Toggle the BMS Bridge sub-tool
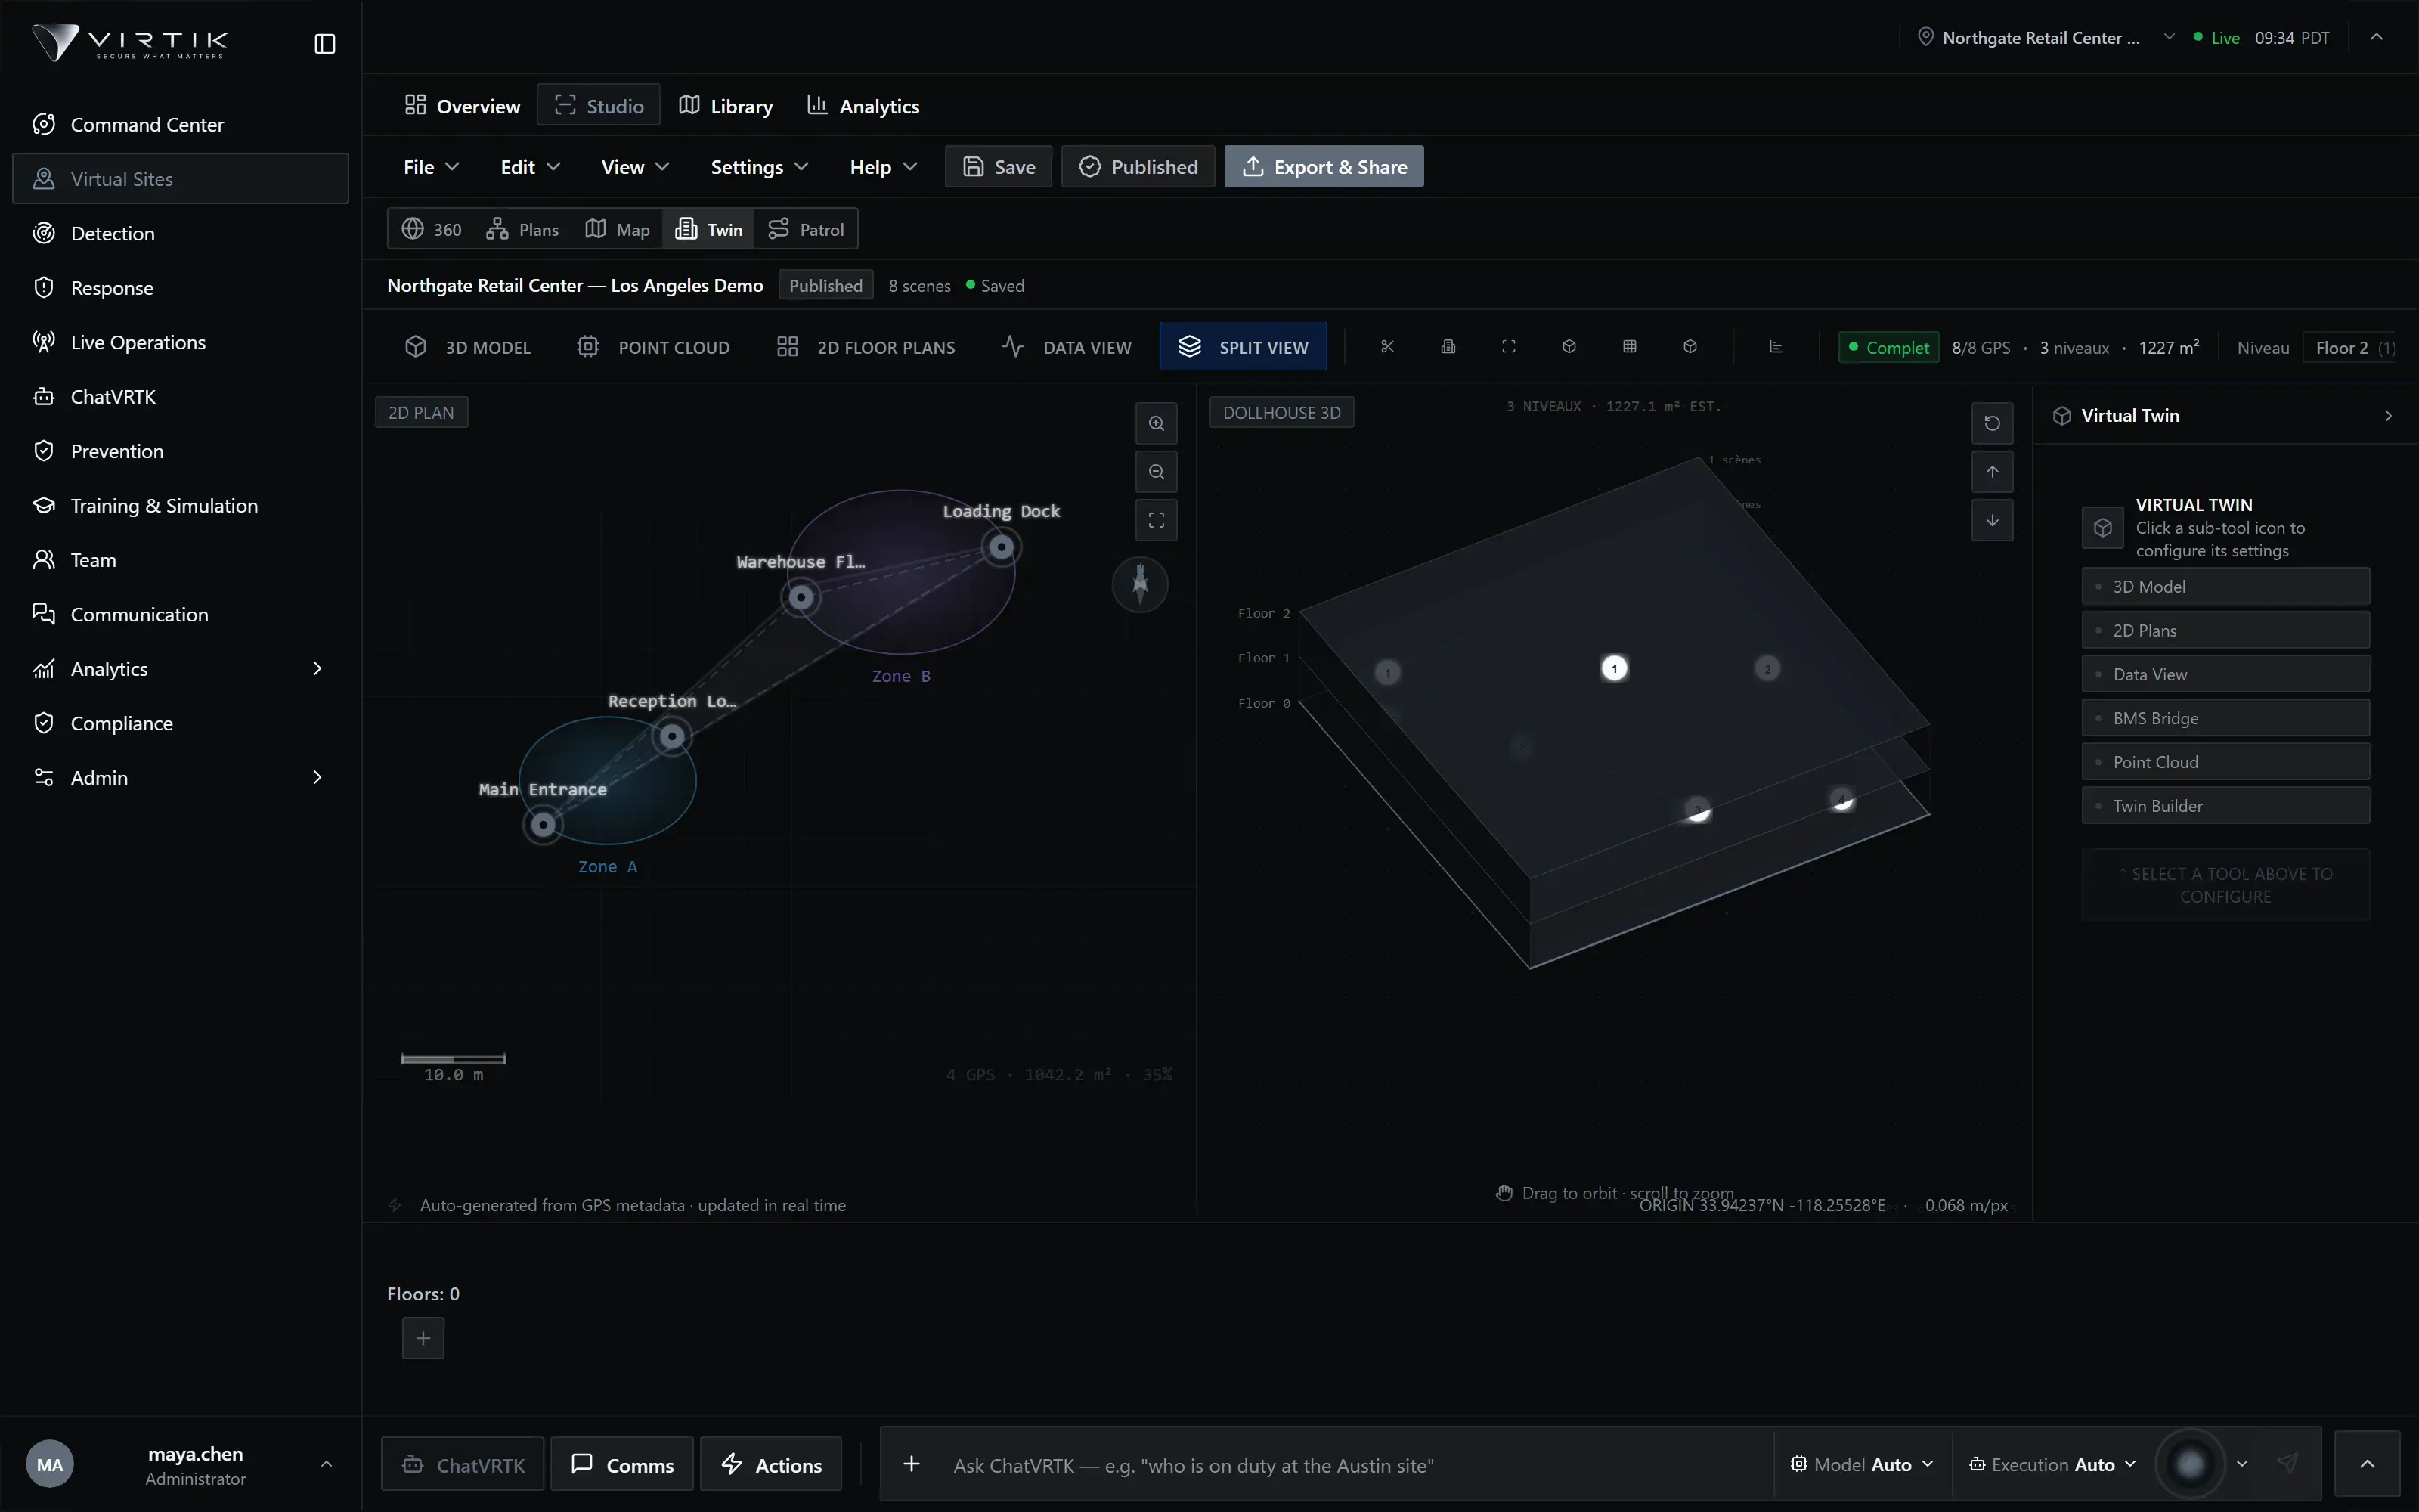 click(x=2225, y=718)
